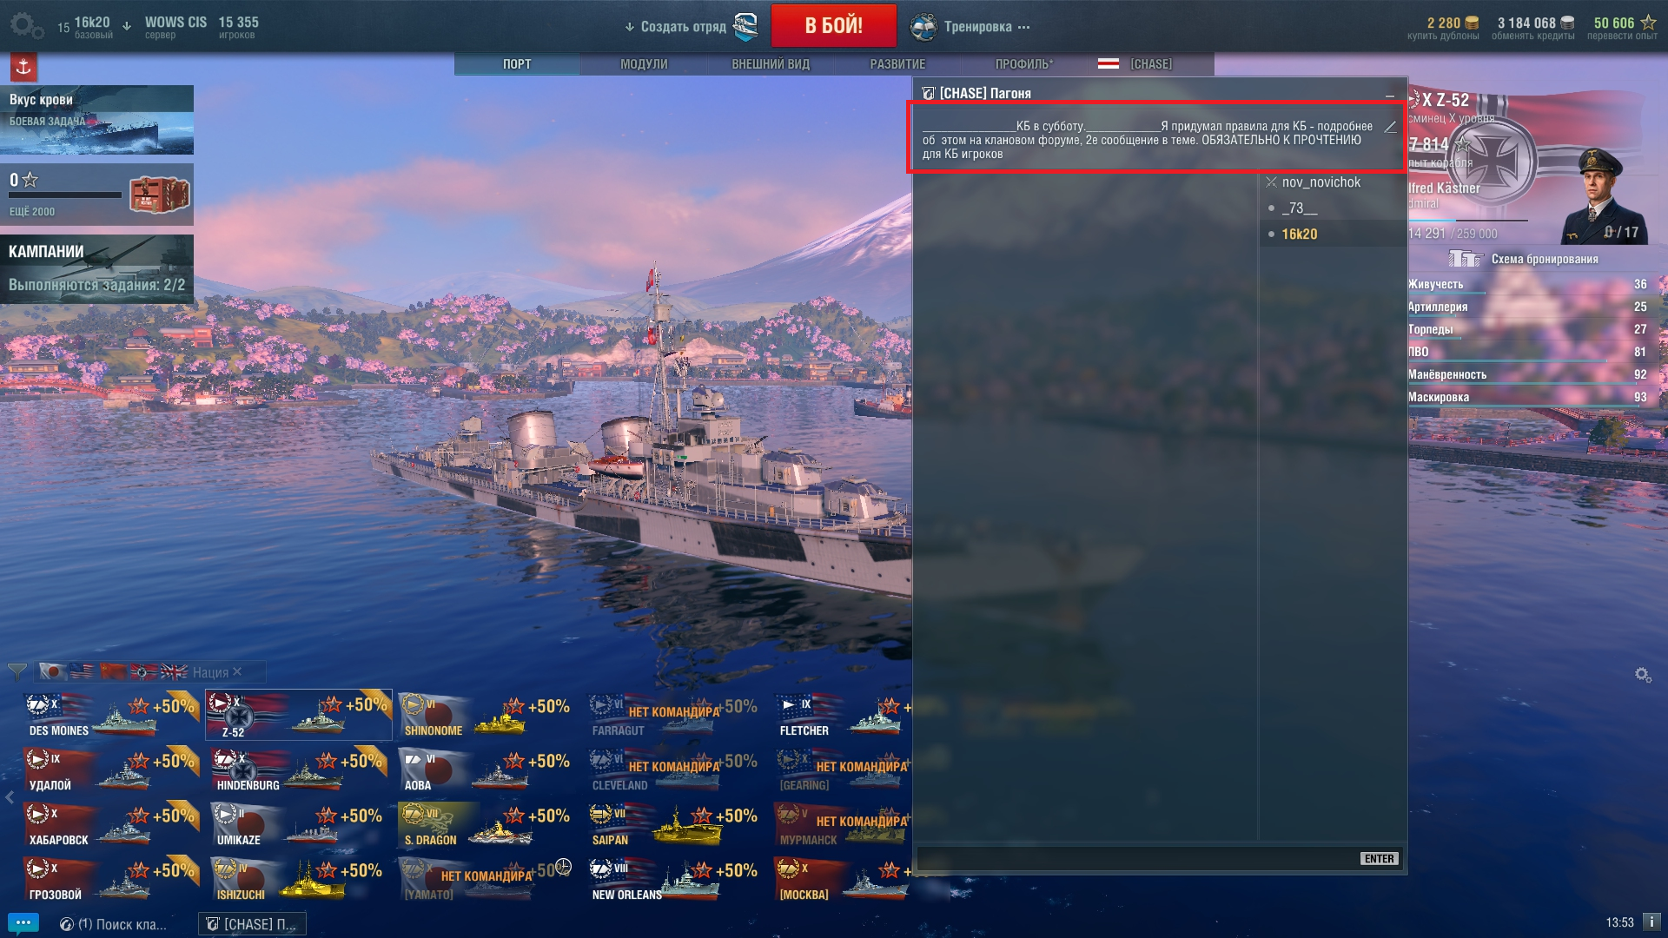Toggle the UK nation flag filter
Viewport: 1668px width, 938px height.
point(174,671)
